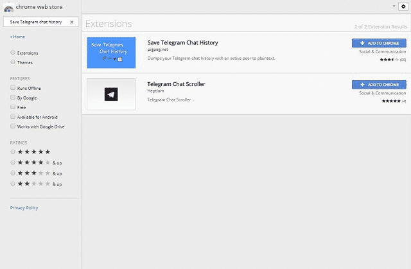The height and width of the screenshot is (269, 411).
Task: Click the FEATURES section label
Action: [20, 78]
